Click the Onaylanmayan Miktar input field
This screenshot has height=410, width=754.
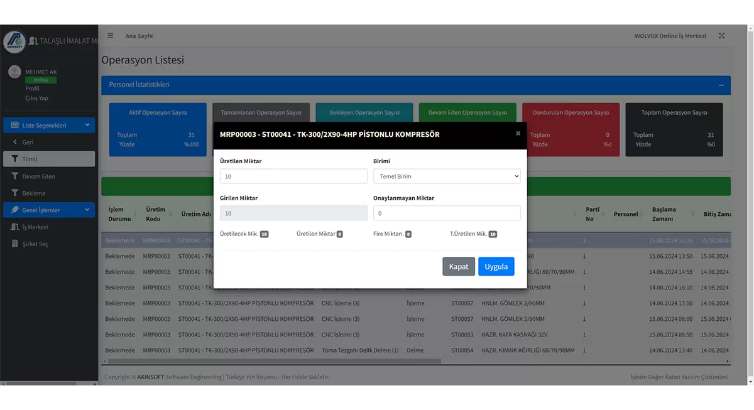pos(447,213)
